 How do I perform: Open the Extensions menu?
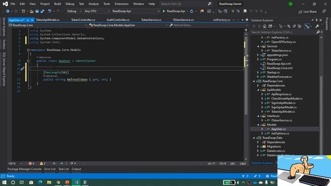(x=122, y=4)
